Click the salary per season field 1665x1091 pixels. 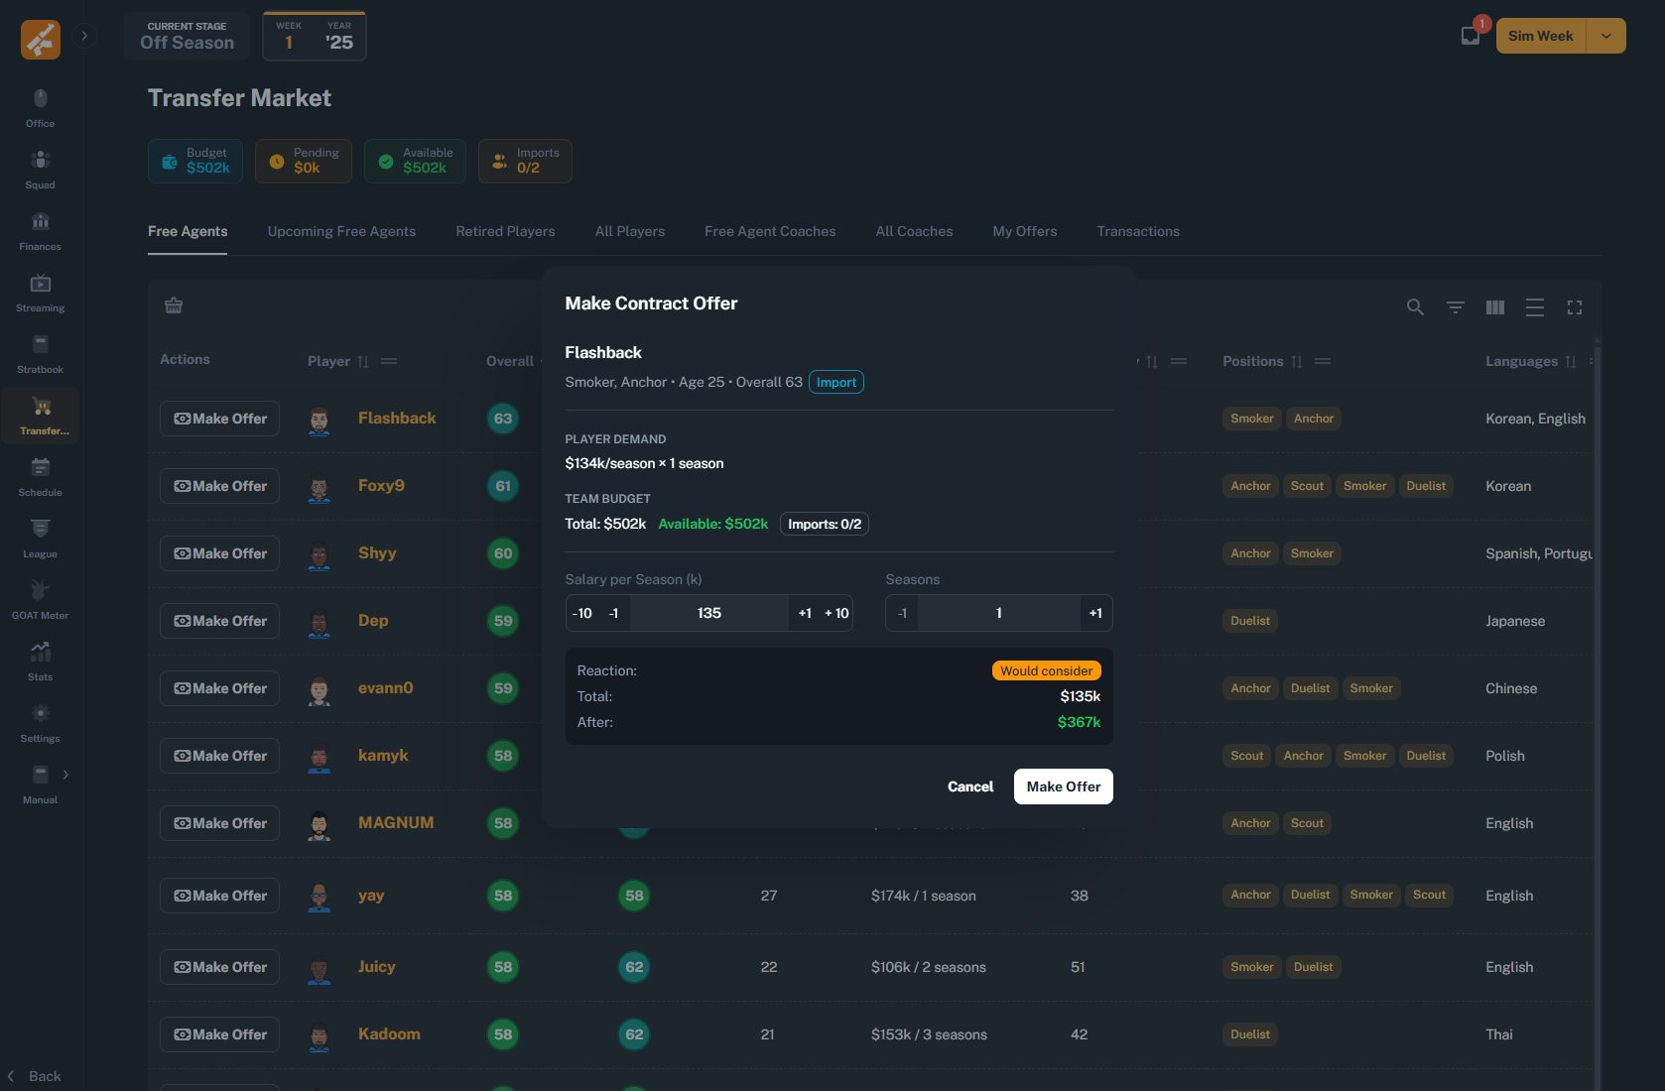click(708, 613)
